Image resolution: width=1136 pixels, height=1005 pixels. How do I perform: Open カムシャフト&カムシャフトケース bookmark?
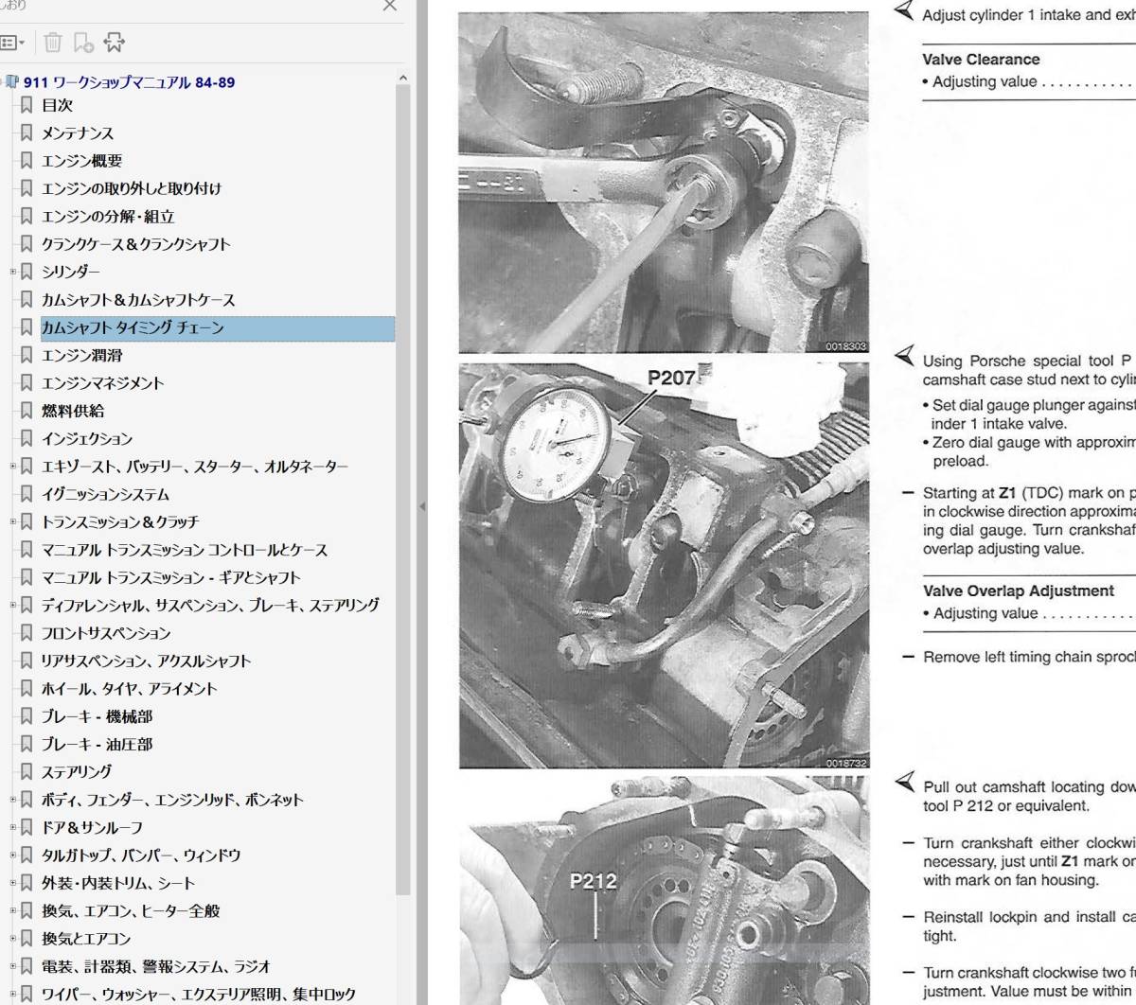click(x=138, y=300)
